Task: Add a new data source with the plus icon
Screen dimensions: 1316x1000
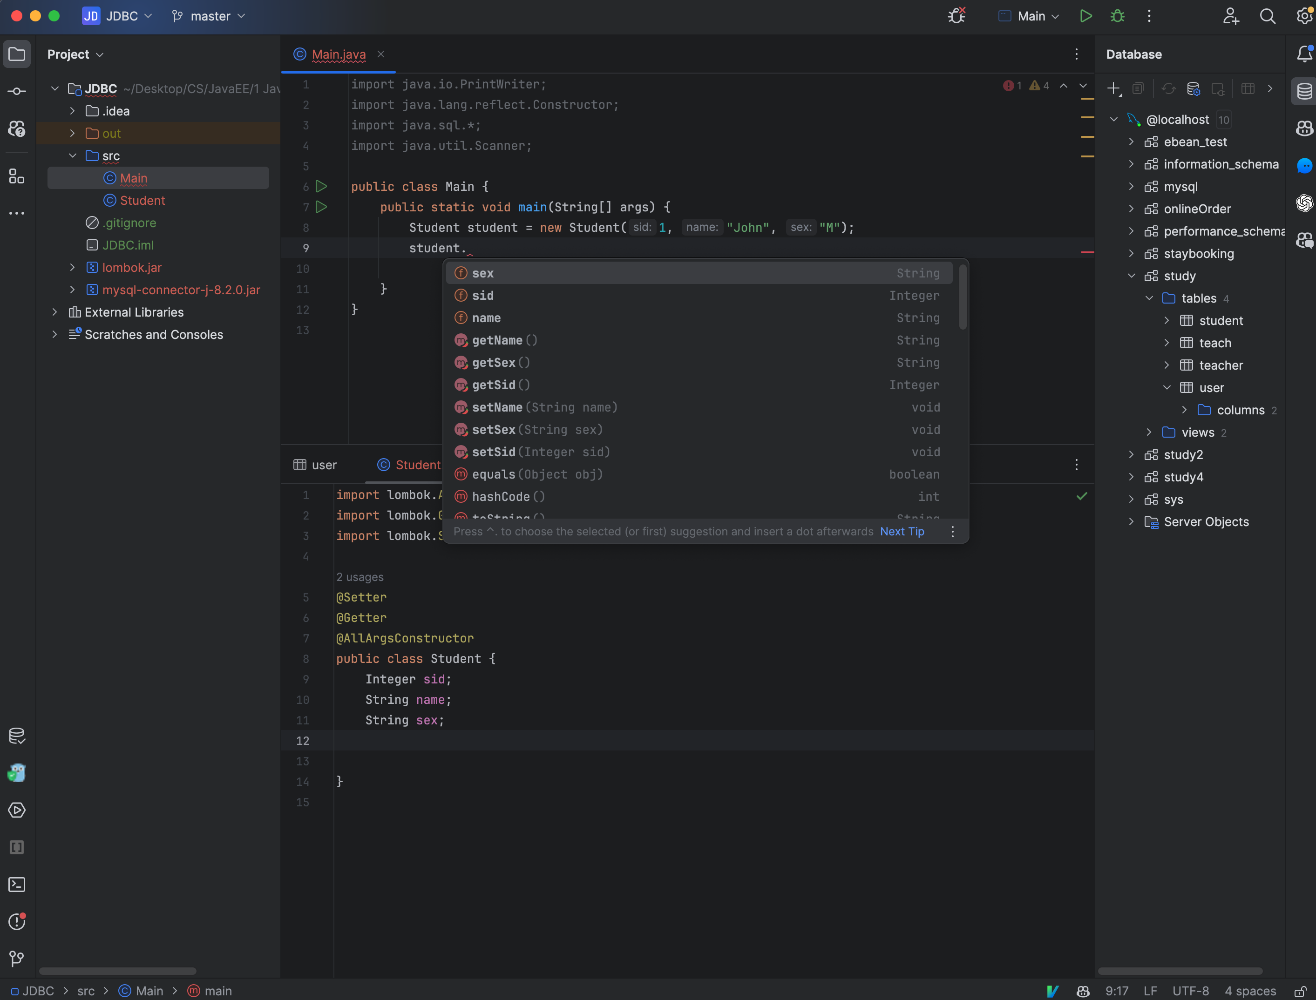Action: pos(1113,88)
